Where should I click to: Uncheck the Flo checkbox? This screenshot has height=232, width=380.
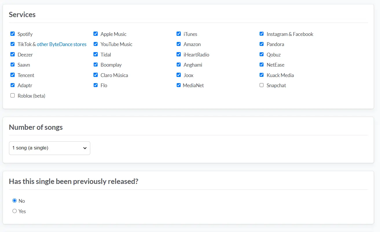point(96,85)
